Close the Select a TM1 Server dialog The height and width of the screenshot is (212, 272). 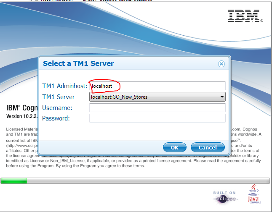click(x=221, y=64)
